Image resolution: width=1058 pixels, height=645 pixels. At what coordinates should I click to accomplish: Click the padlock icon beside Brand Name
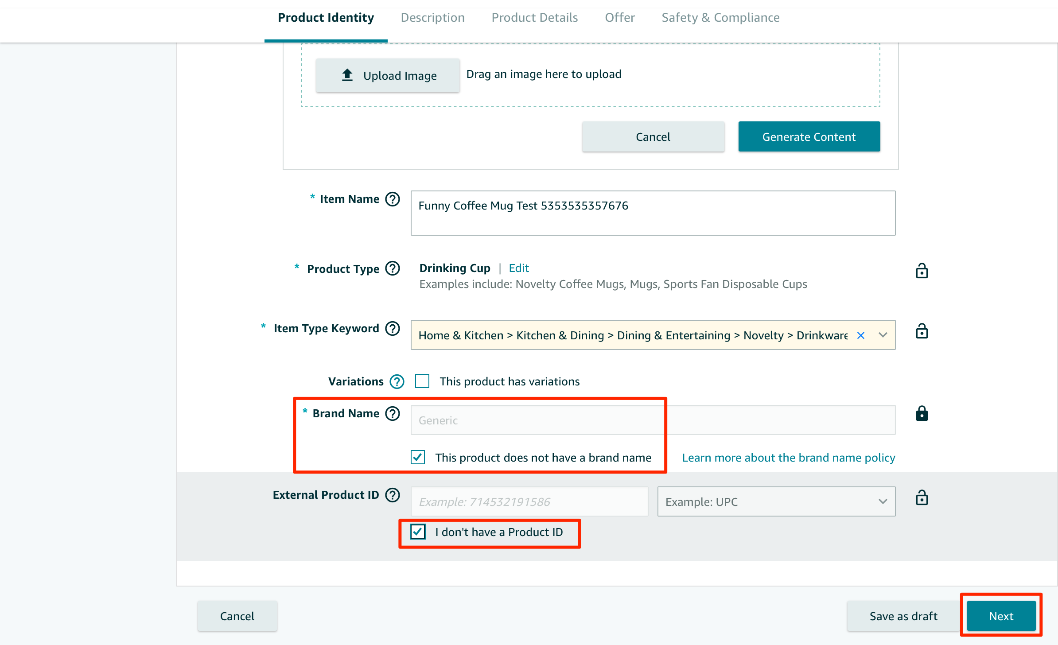pos(922,413)
